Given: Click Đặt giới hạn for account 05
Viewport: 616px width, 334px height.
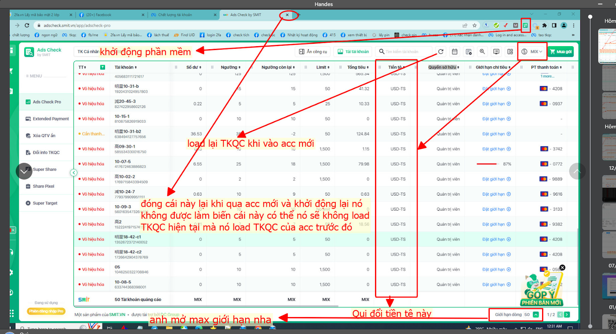Looking at the screenshot, I should (496, 269).
